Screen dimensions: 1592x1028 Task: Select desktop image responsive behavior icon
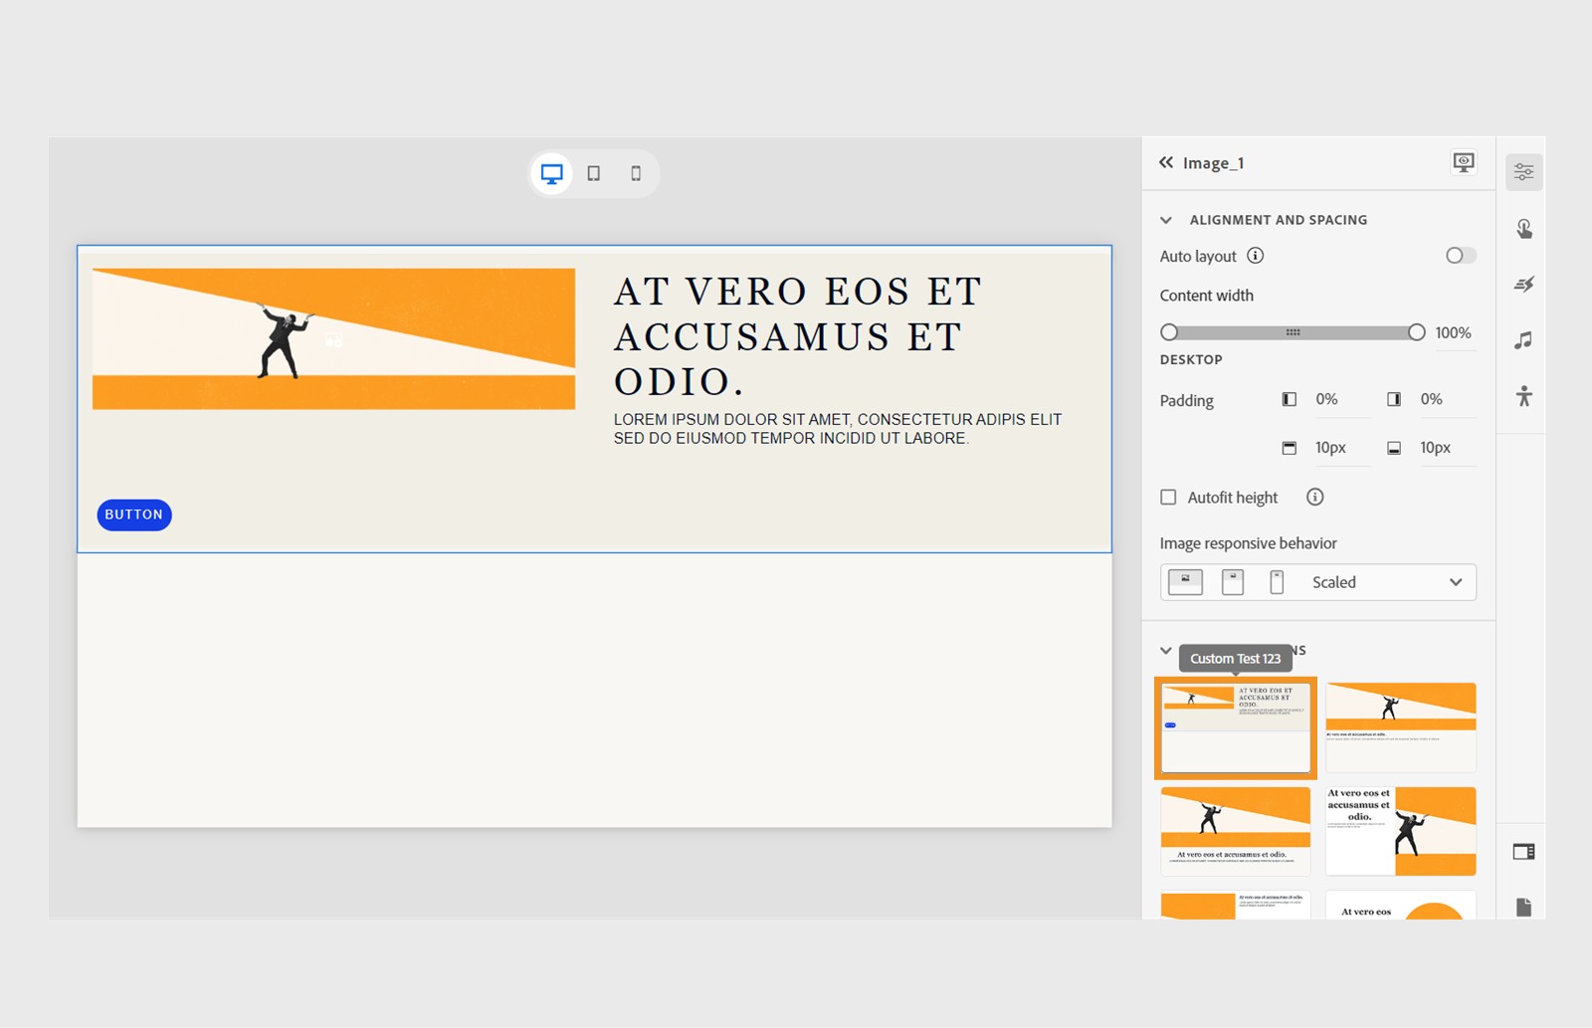pyautogui.click(x=1185, y=582)
